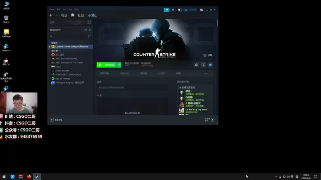
Task: Open the play button dropdown arrow
Action: coord(119,65)
